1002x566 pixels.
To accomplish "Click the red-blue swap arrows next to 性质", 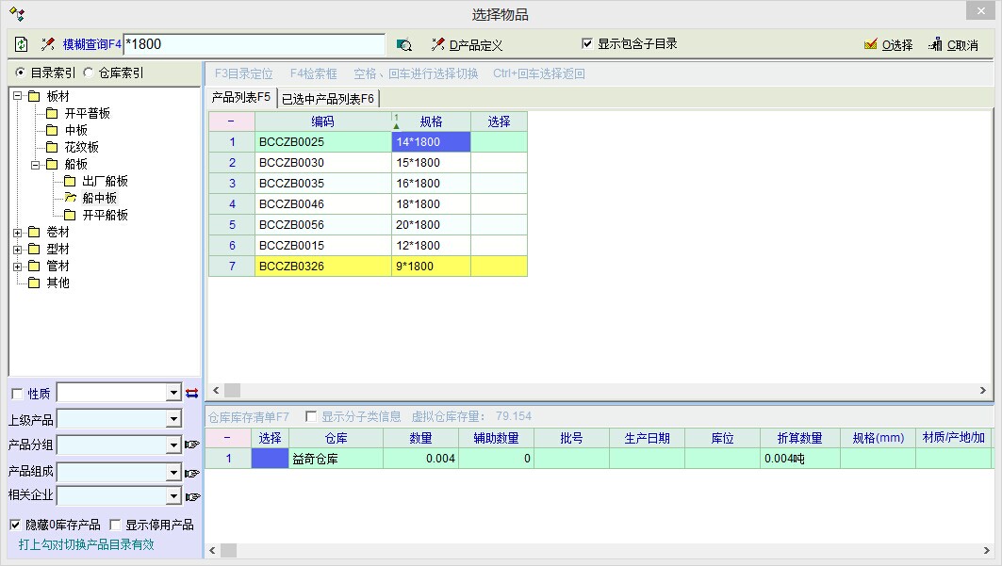I will pyautogui.click(x=192, y=393).
